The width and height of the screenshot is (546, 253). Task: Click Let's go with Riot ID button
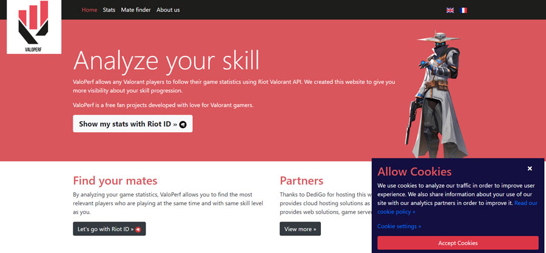click(109, 229)
